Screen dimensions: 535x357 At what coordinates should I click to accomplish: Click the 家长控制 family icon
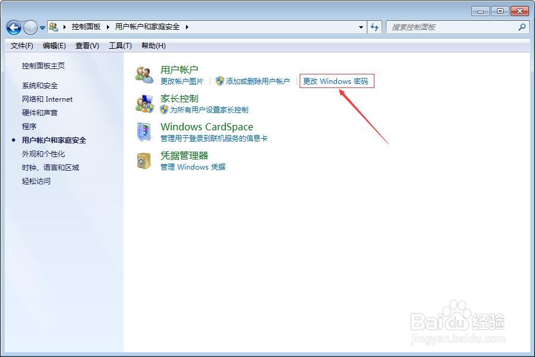pos(144,104)
